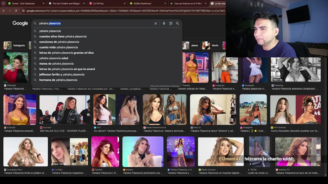Click the browser back arrow
328x184 pixels.
point(4,11)
